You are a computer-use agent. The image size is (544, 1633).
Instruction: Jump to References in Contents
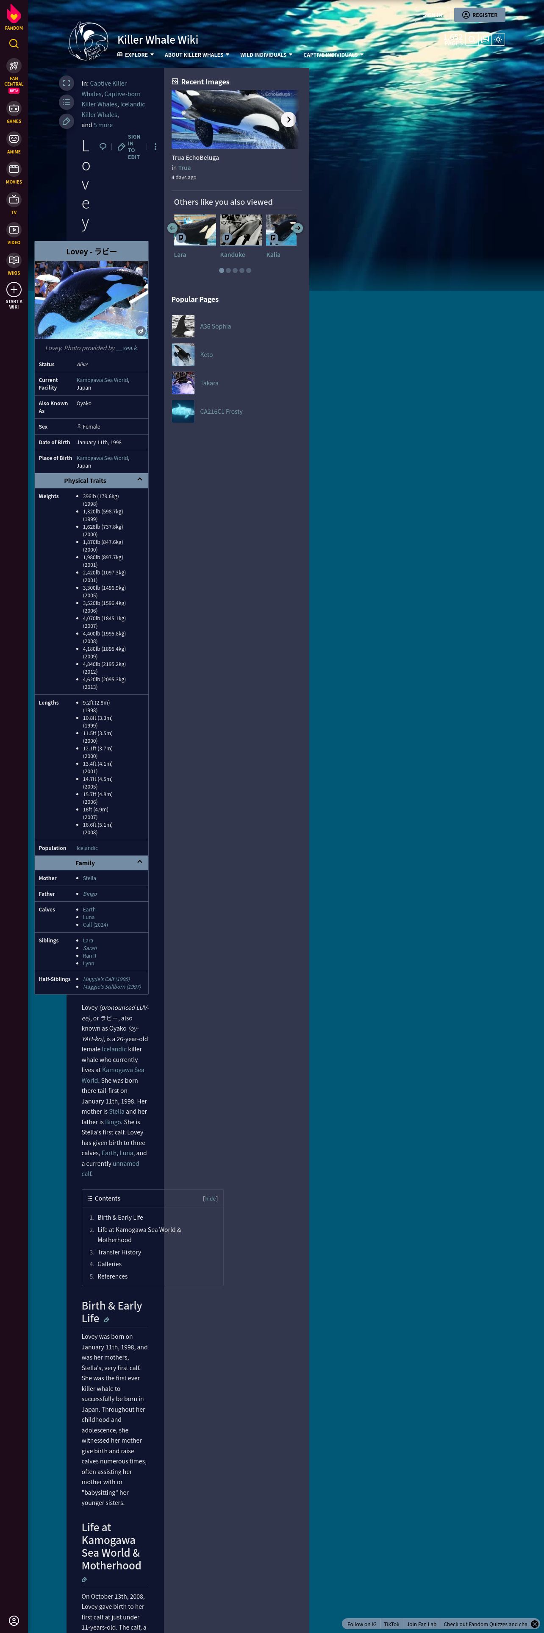[113, 1276]
